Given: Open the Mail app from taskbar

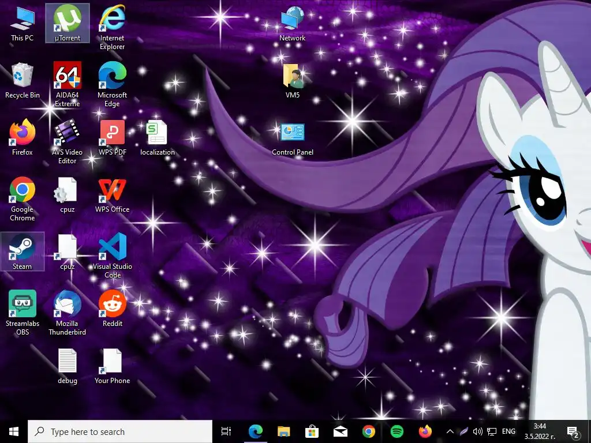Looking at the screenshot, I should 340,431.
